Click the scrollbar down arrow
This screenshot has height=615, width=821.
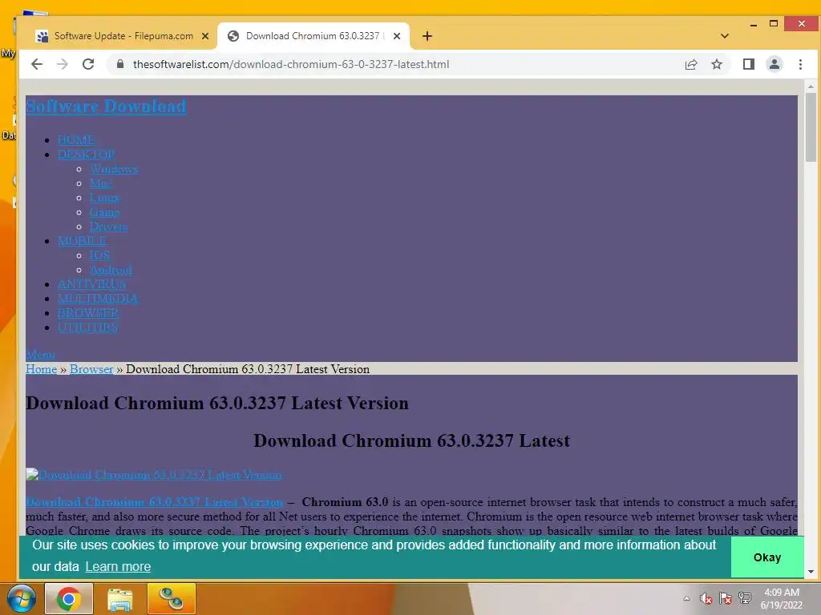coord(811,572)
